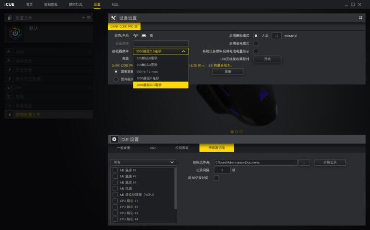Image resolution: width=370 pixels, height=230 pixels.
Task: Click the add profile plus icon
Action: (x=83, y=18)
